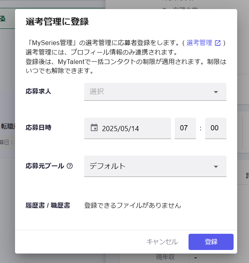Expand the デフォルト pool dropdown
Image resolution: width=249 pixels, height=263 pixels.
[150, 166]
